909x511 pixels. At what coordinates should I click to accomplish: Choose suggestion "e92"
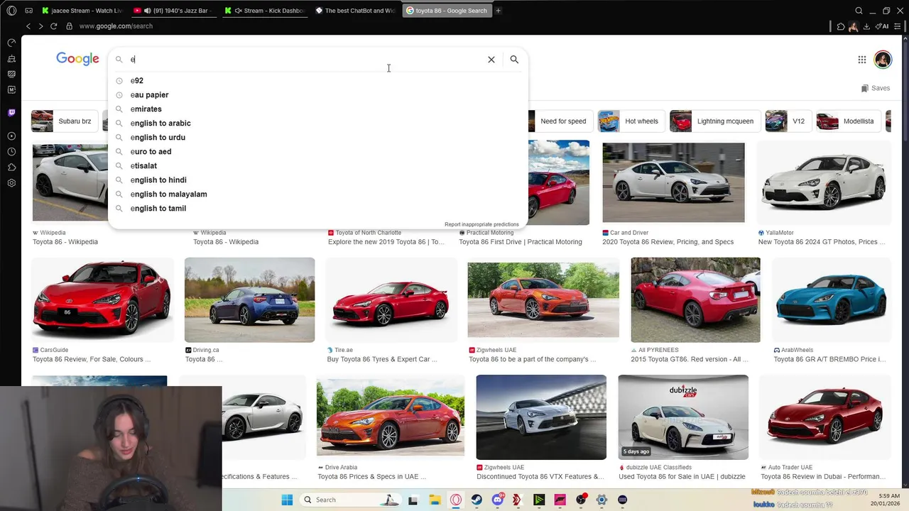click(x=317, y=81)
